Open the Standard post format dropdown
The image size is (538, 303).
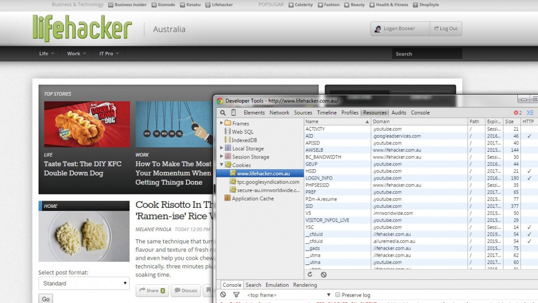(x=83, y=283)
